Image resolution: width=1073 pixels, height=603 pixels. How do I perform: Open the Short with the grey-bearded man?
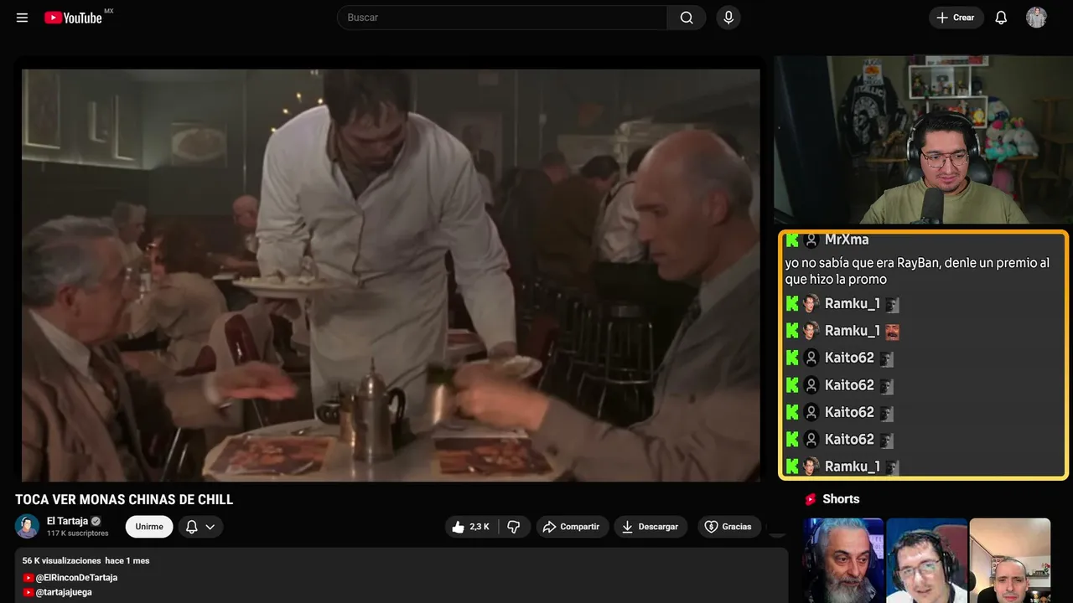[843, 560]
